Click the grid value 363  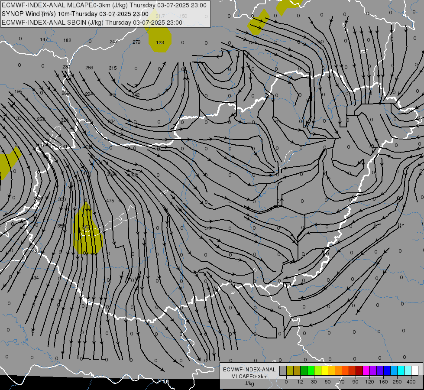click(x=110, y=174)
